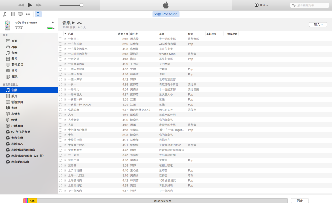The width and height of the screenshot is (332, 207).
Task: Go to the previous track
Action: point(21,5)
